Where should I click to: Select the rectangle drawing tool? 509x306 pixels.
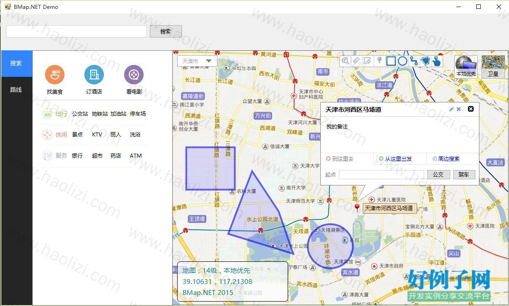pyautogui.click(x=391, y=60)
